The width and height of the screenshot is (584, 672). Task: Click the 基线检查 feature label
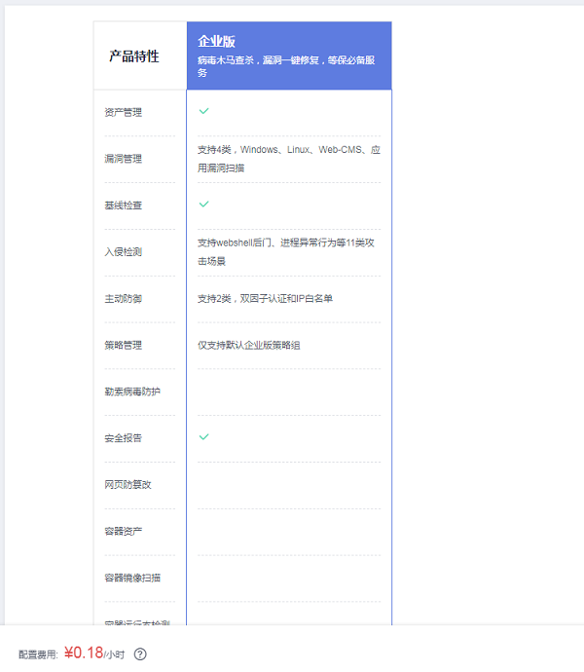click(x=124, y=205)
